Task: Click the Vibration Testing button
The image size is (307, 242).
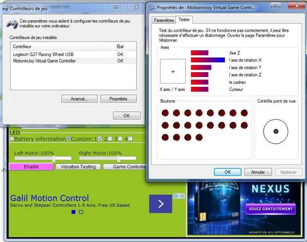Action: pyautogui.click(x=78, y=166)
